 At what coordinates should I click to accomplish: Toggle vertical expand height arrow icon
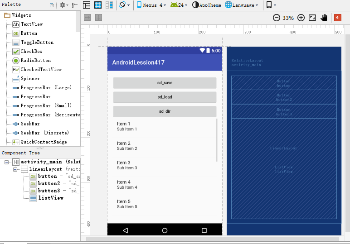(x=98, y=17)
